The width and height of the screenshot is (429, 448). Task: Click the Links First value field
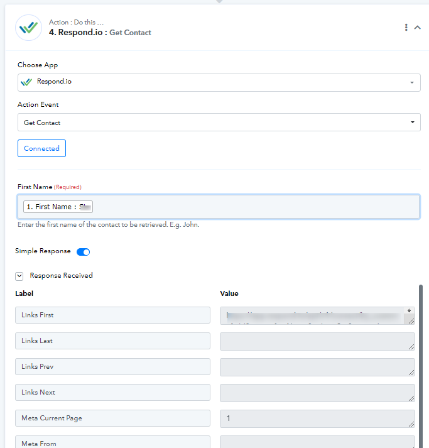[x=317, y=315]
